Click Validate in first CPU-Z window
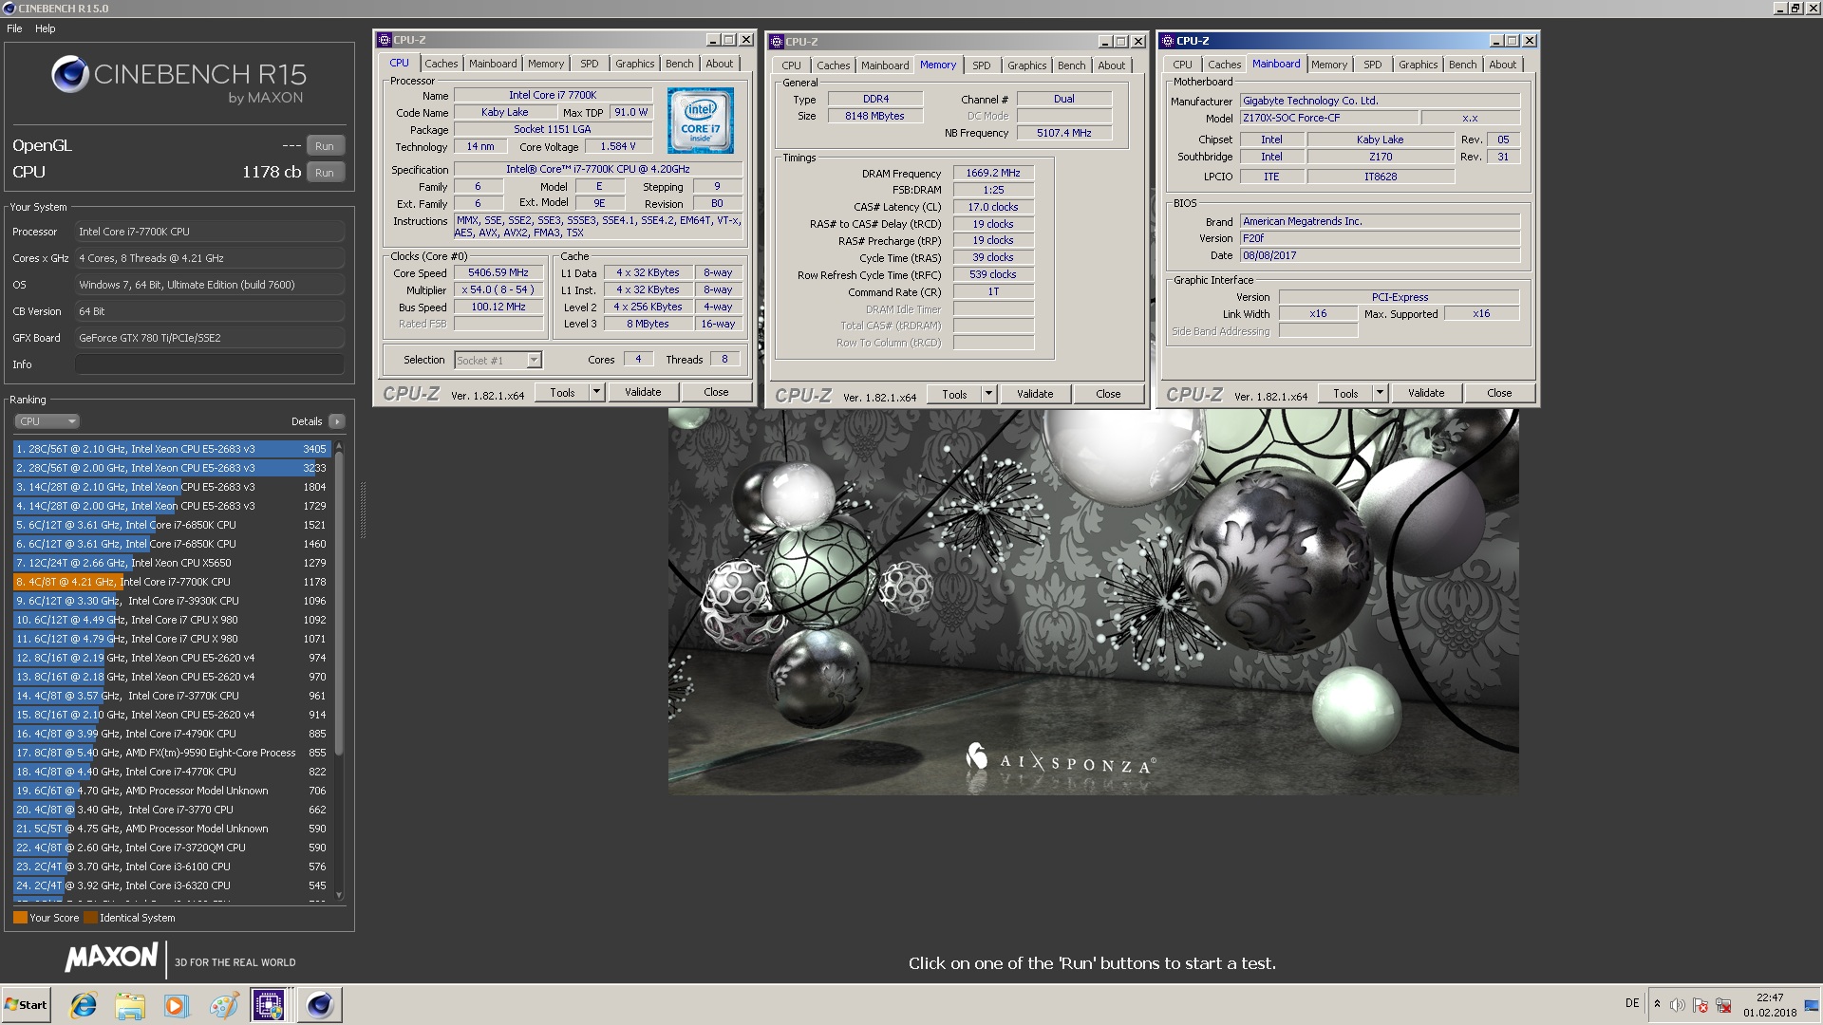Image resolution: width=1823 pixels, height=1025 pixels. click(643, 392)
